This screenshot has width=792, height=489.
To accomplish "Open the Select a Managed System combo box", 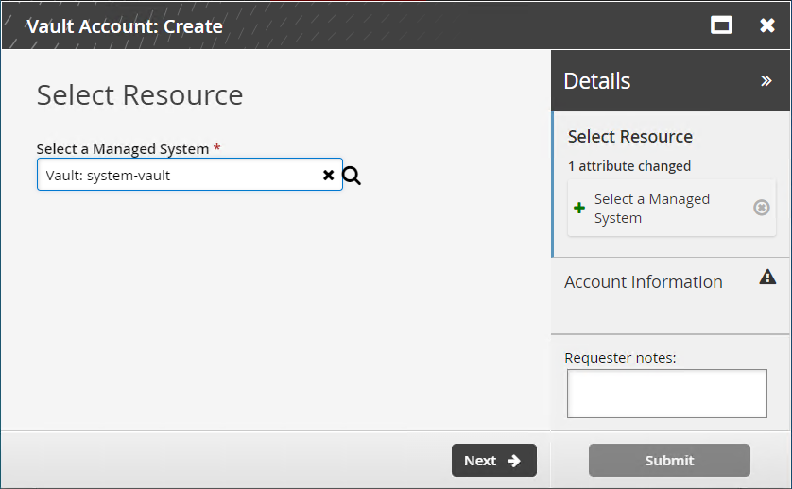I will point(180,175).
